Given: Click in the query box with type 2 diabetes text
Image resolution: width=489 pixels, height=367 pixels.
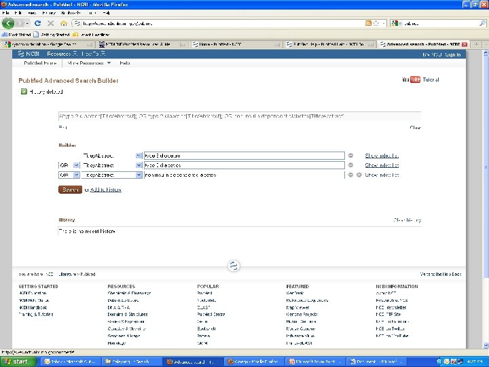Looking at the screenshot, I should (240, 116).
